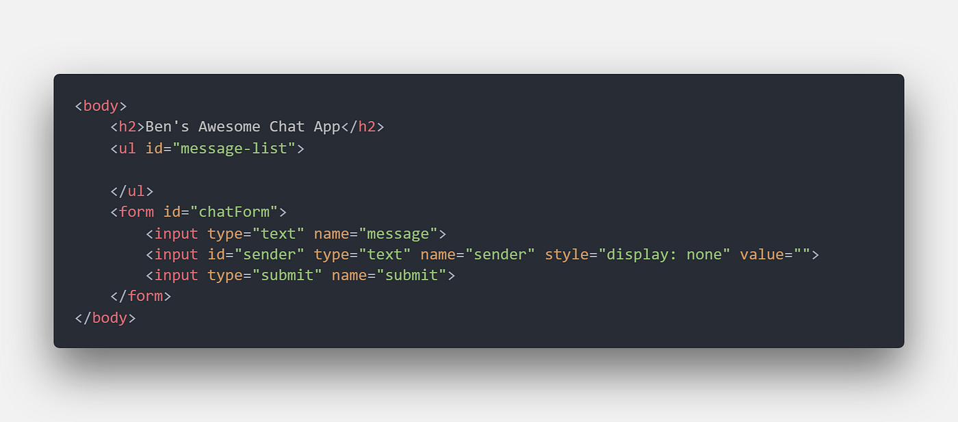Click the opening ul tag
The height and width of the screenshot is (422, 958).
point(207,148)
